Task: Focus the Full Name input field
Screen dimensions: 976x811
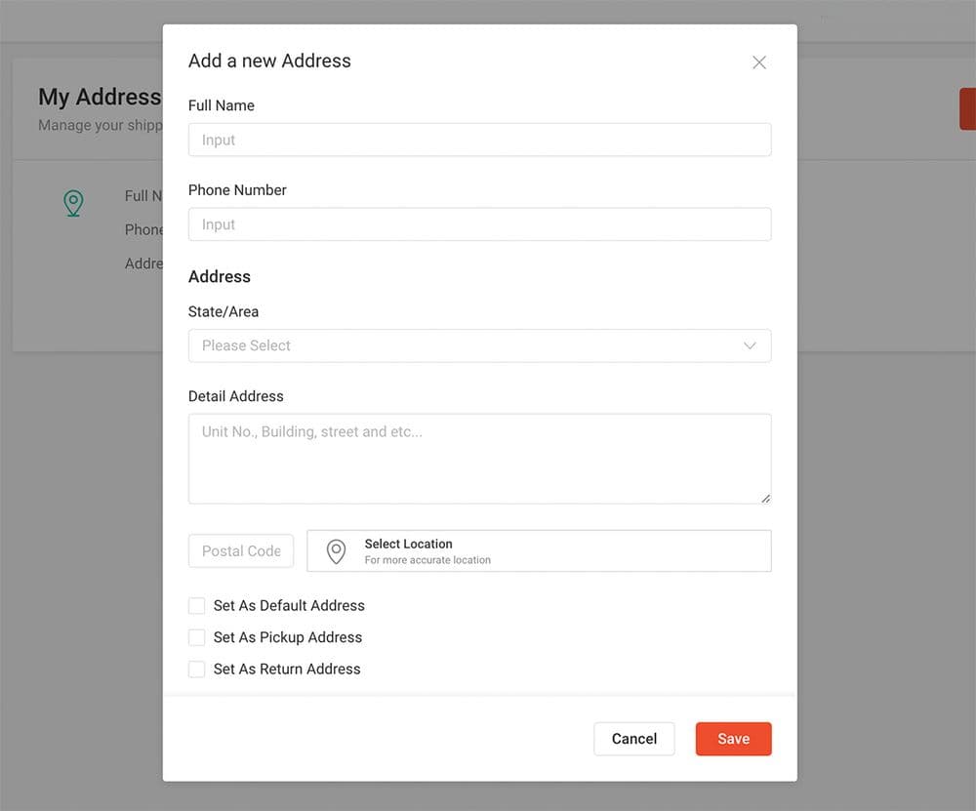Action: point(479,140)
